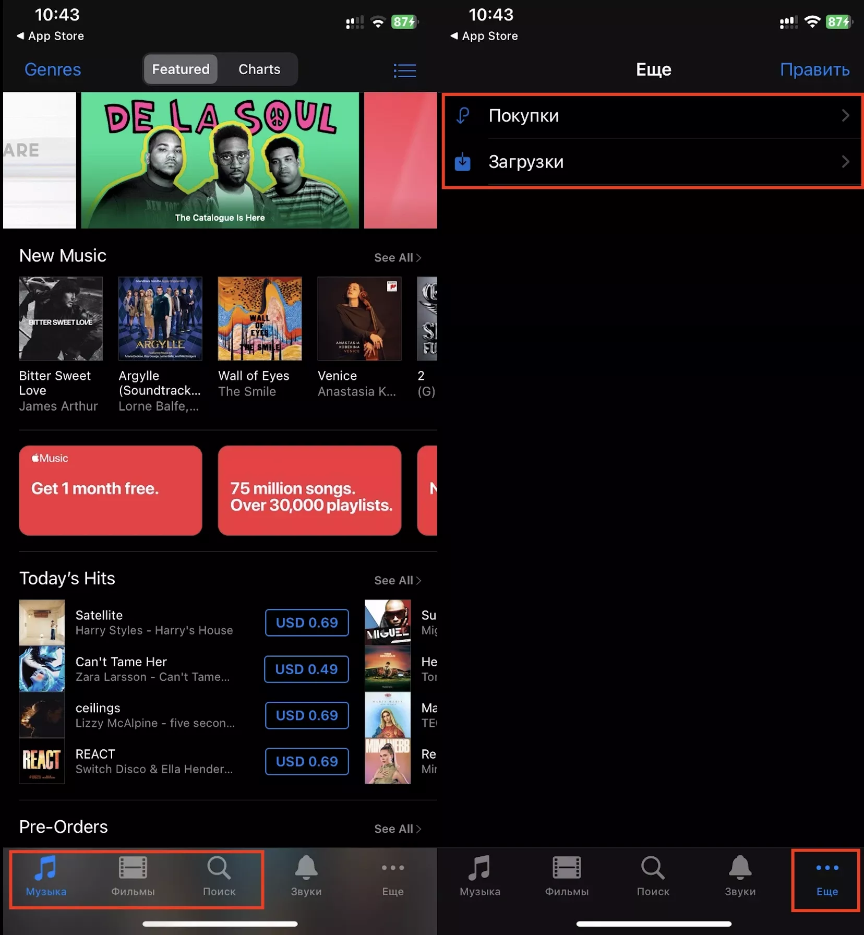Select 'The Smile' artist text

tap(247, 391)
